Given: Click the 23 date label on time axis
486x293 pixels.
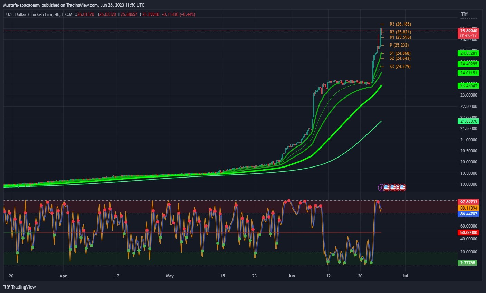Looking at the screenshot, I should [255, 276].
